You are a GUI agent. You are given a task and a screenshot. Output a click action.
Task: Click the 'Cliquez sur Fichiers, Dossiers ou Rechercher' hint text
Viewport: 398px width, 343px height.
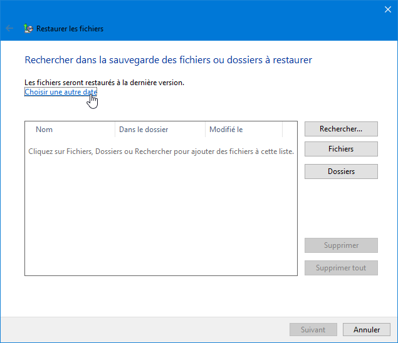(x=161, y=151)
